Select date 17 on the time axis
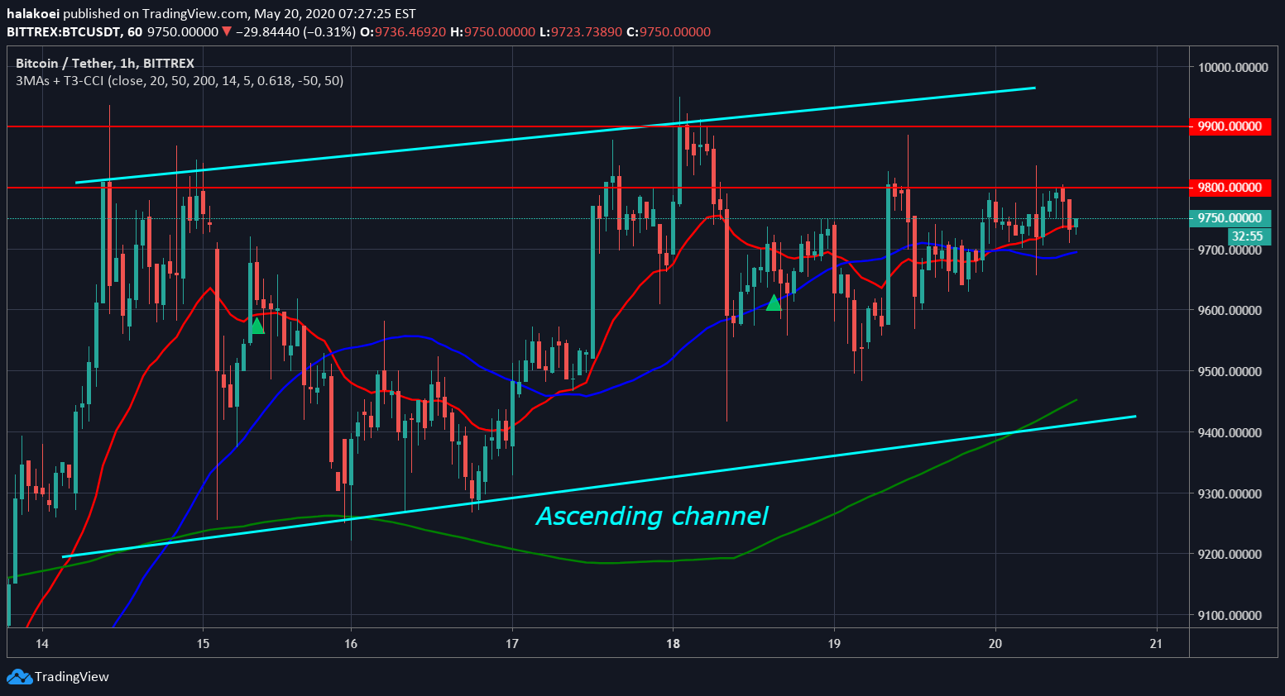Screen dimensions: 1285x696 pos(512,644)
